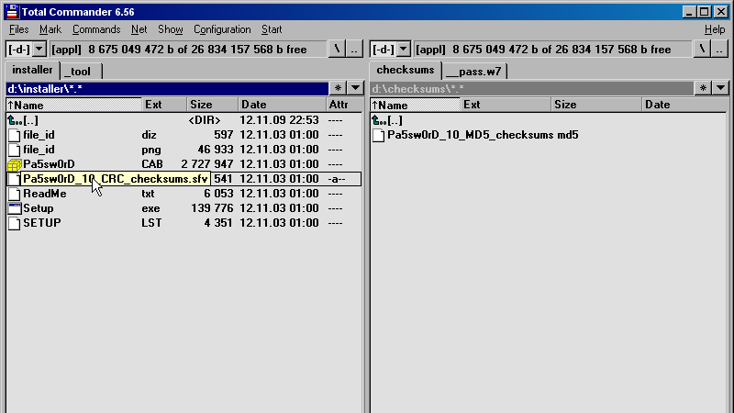Click the Setup exe application icon
This screenshot has height=413, width=734.
(x=15, y=208)
